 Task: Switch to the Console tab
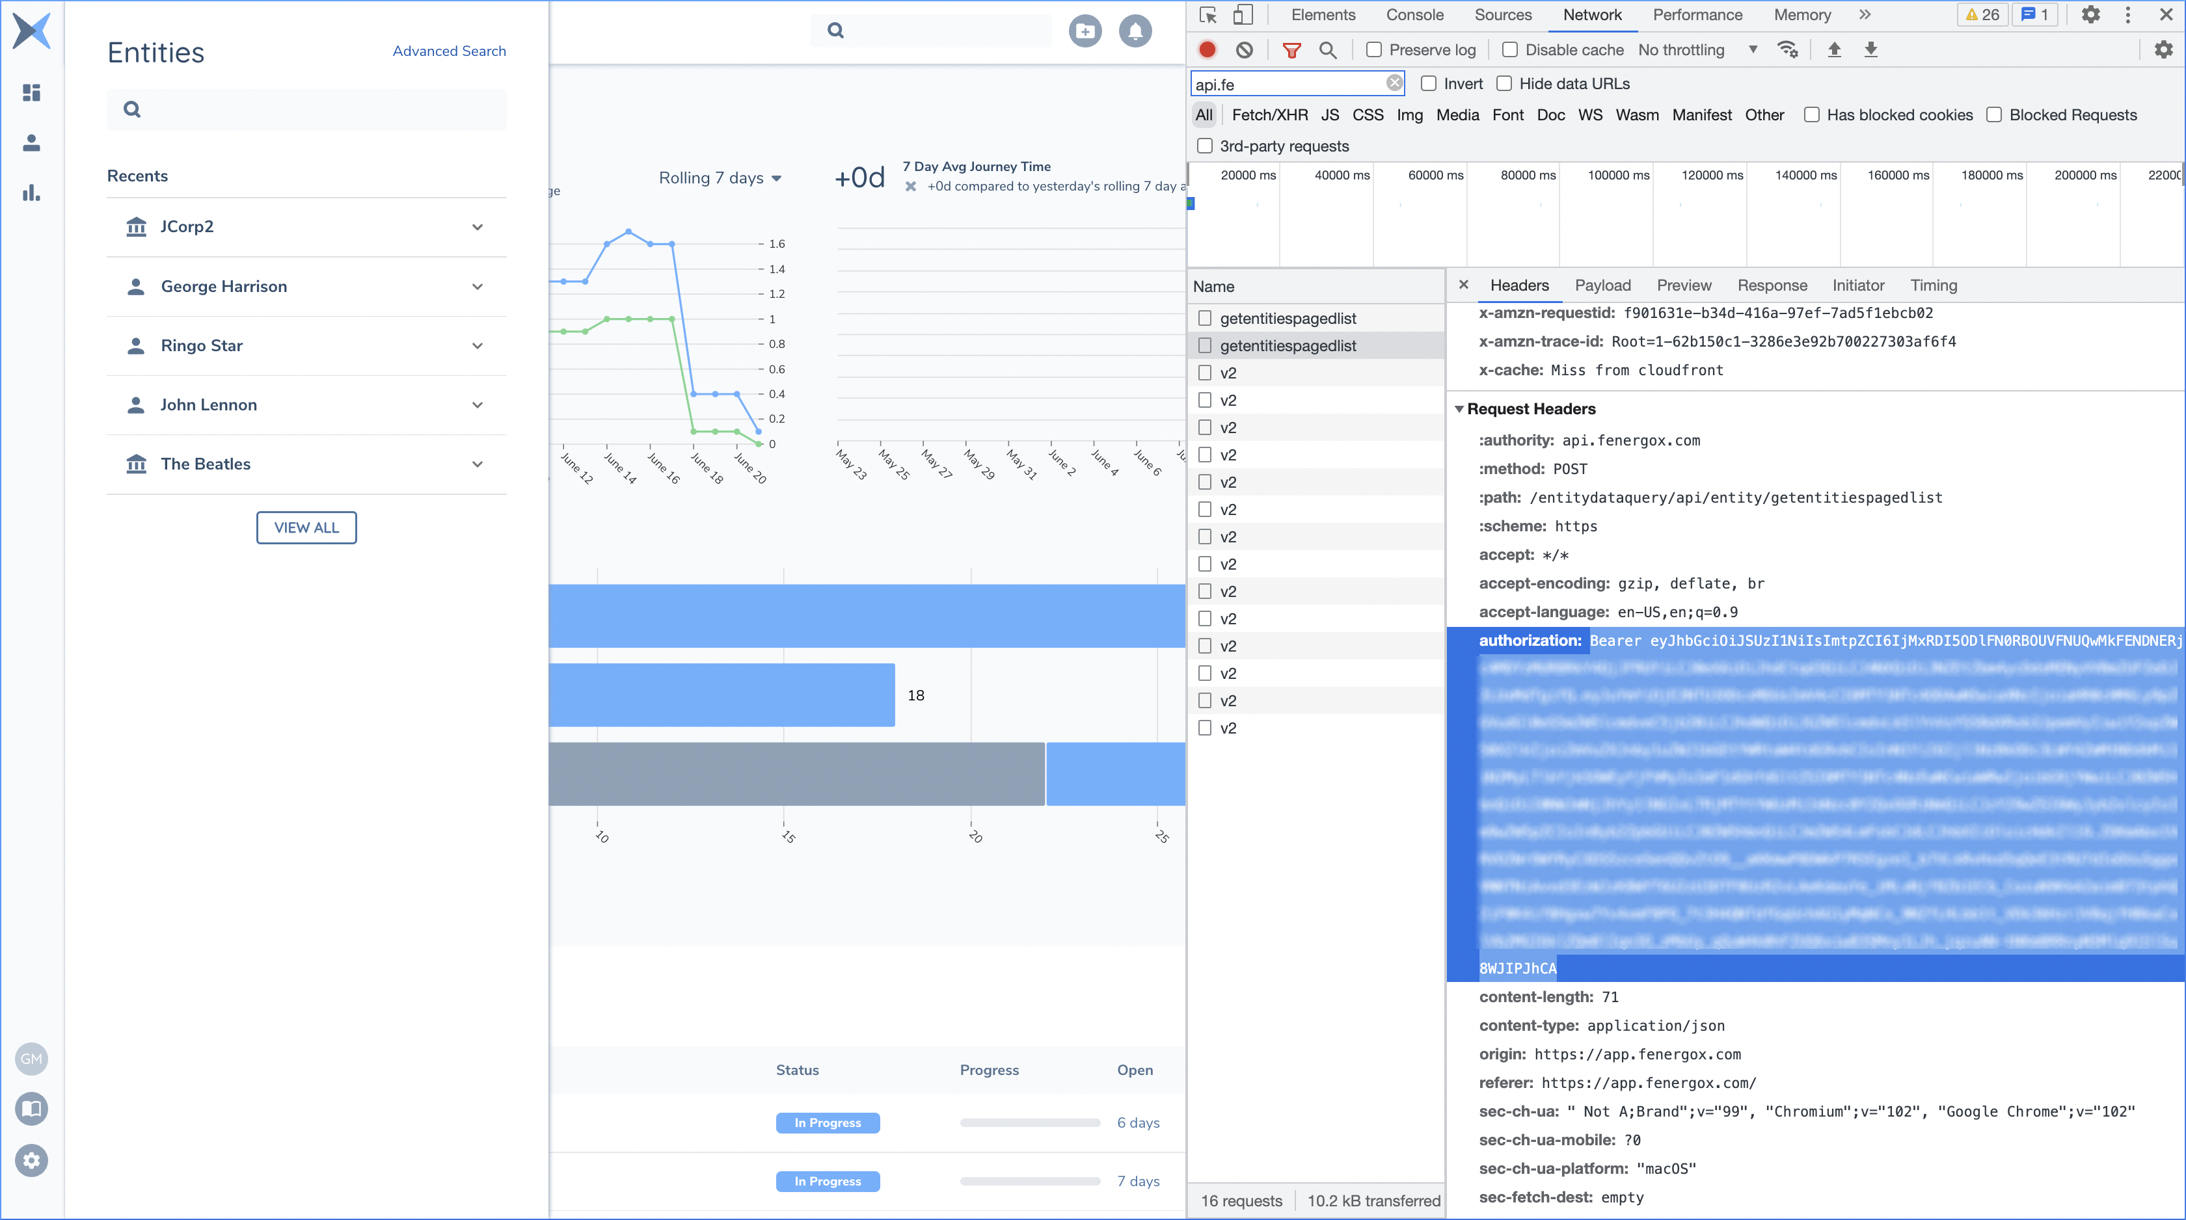point(1414,14)
